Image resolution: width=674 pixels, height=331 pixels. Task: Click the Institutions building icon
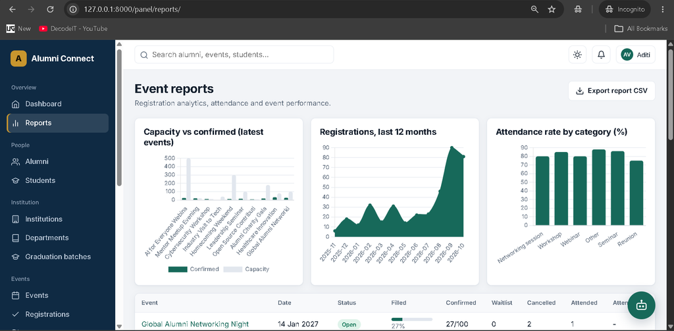[x=16, y=219]
